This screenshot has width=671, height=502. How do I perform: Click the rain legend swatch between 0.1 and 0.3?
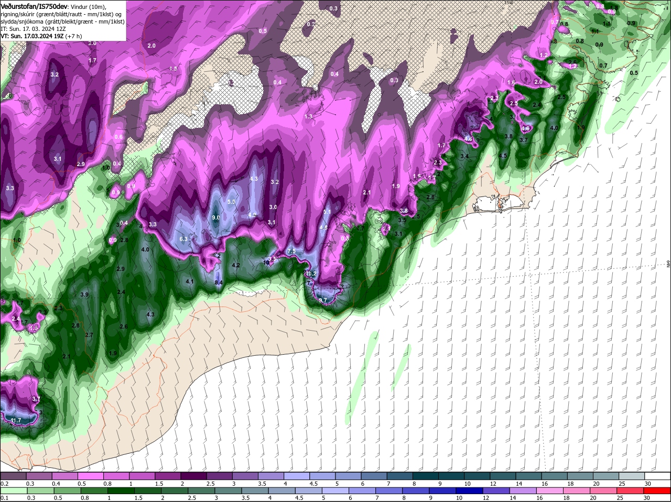coord(13,490)
